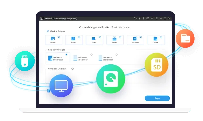Click the Image file type icon
The image size is (203, 121).
point(53,38)
